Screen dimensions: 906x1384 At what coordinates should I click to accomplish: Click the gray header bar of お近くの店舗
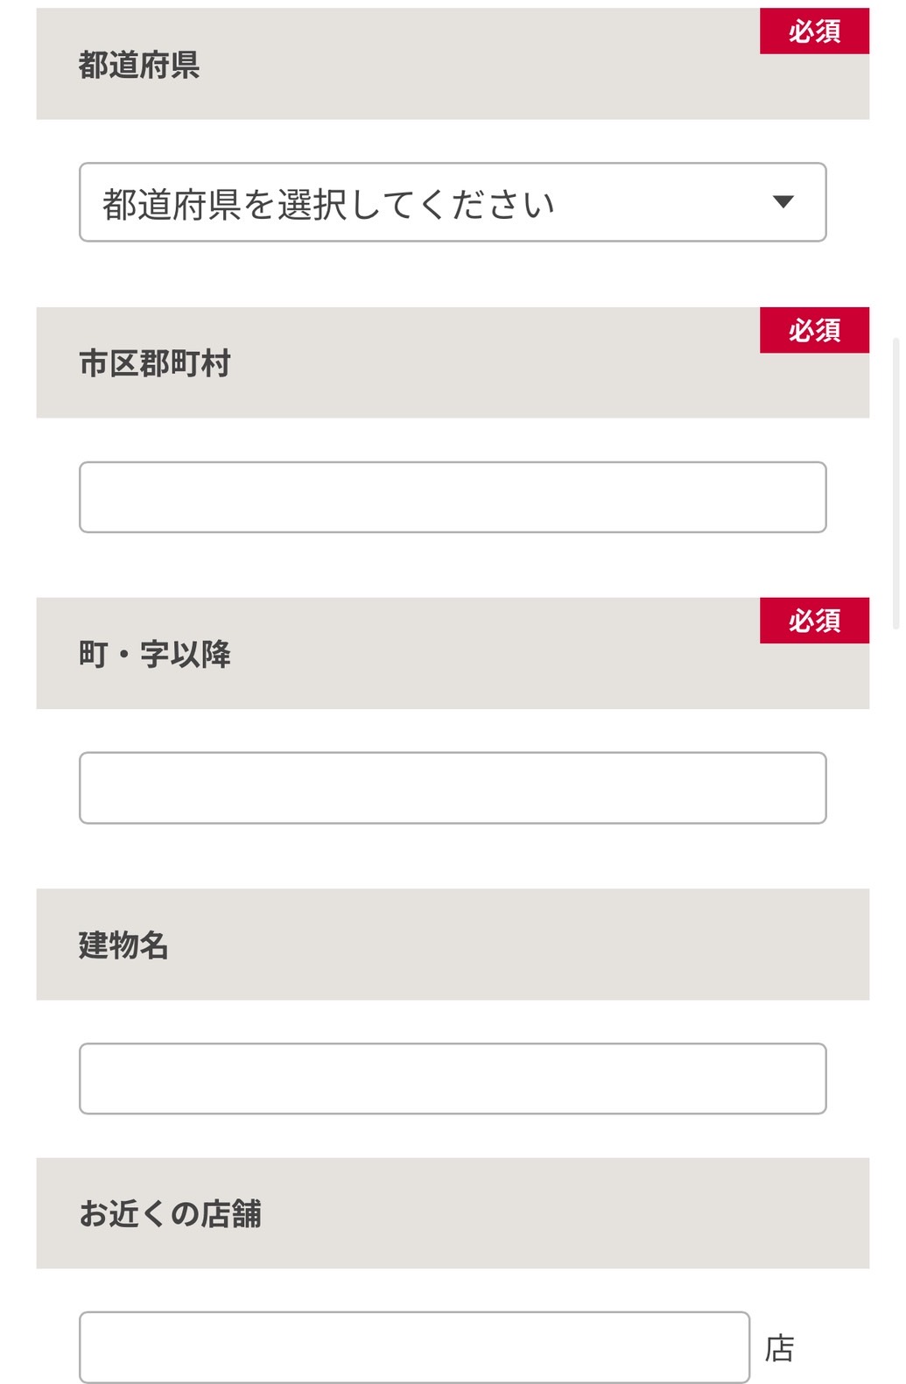[453, 1214]
